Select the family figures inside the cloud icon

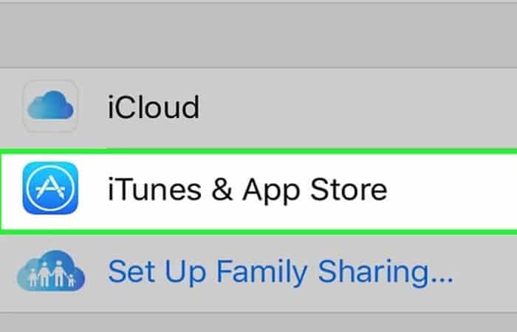pos(52,274)
